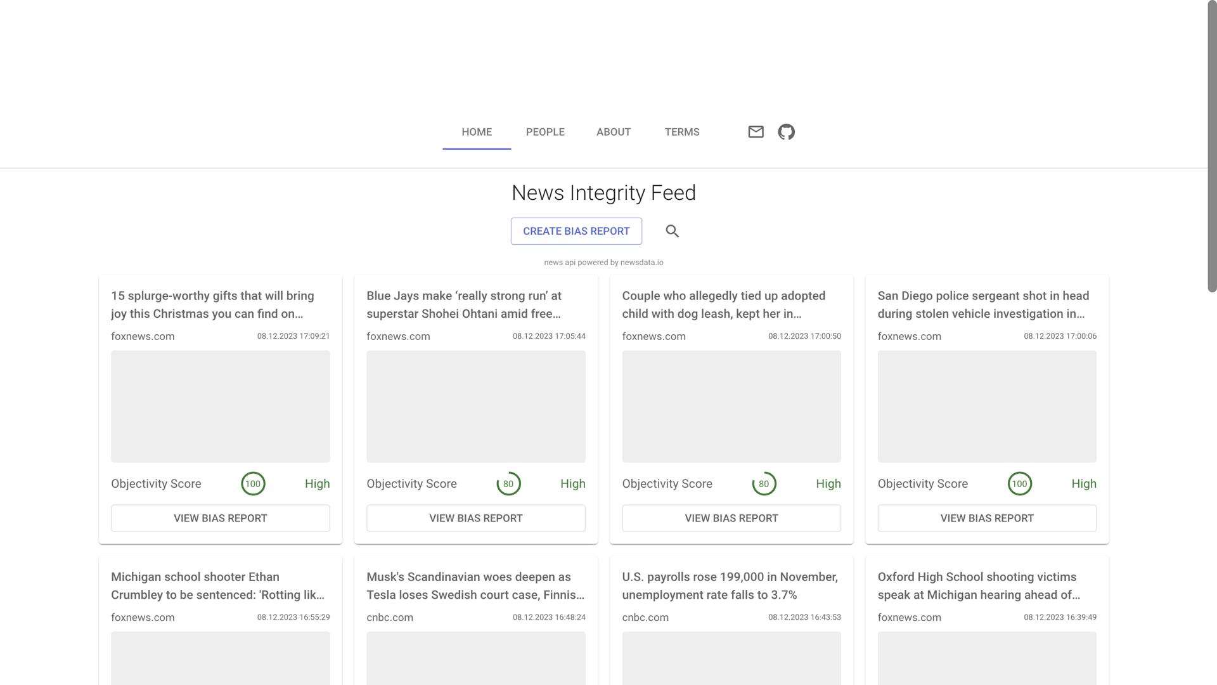Click the email envelope icon
Image resolution: width=1217 pixels, height=685 pixels.
tap(756, 132)
